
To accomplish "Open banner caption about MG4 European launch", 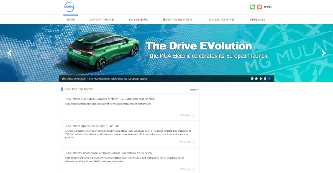I will point(105,79).
